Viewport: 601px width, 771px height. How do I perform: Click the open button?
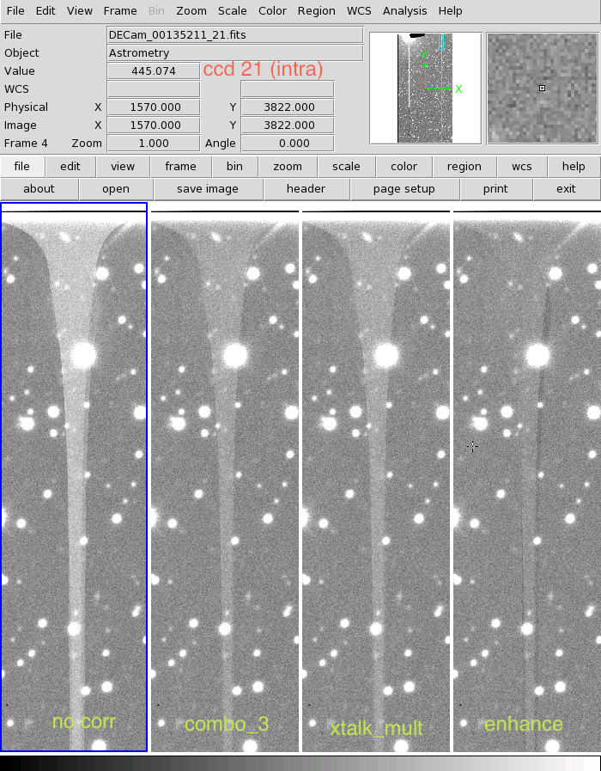116,189
